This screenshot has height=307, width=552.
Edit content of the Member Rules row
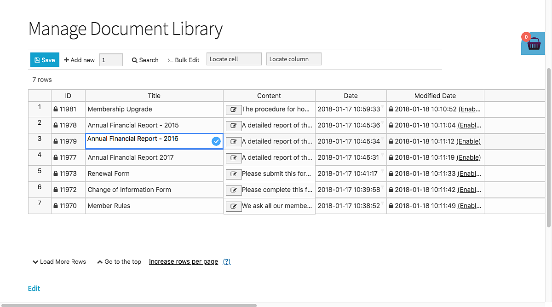coord(234,206)
